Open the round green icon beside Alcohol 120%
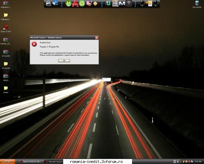 [82, 4]
